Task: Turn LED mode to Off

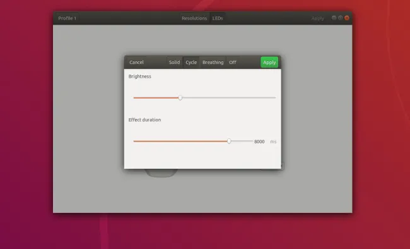Action: 233,63
